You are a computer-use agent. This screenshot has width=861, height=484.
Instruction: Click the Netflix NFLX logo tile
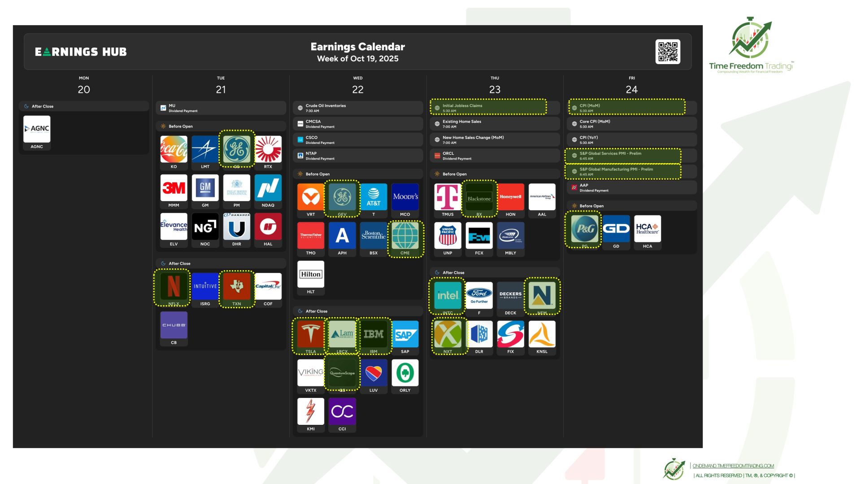coord(174,287)
